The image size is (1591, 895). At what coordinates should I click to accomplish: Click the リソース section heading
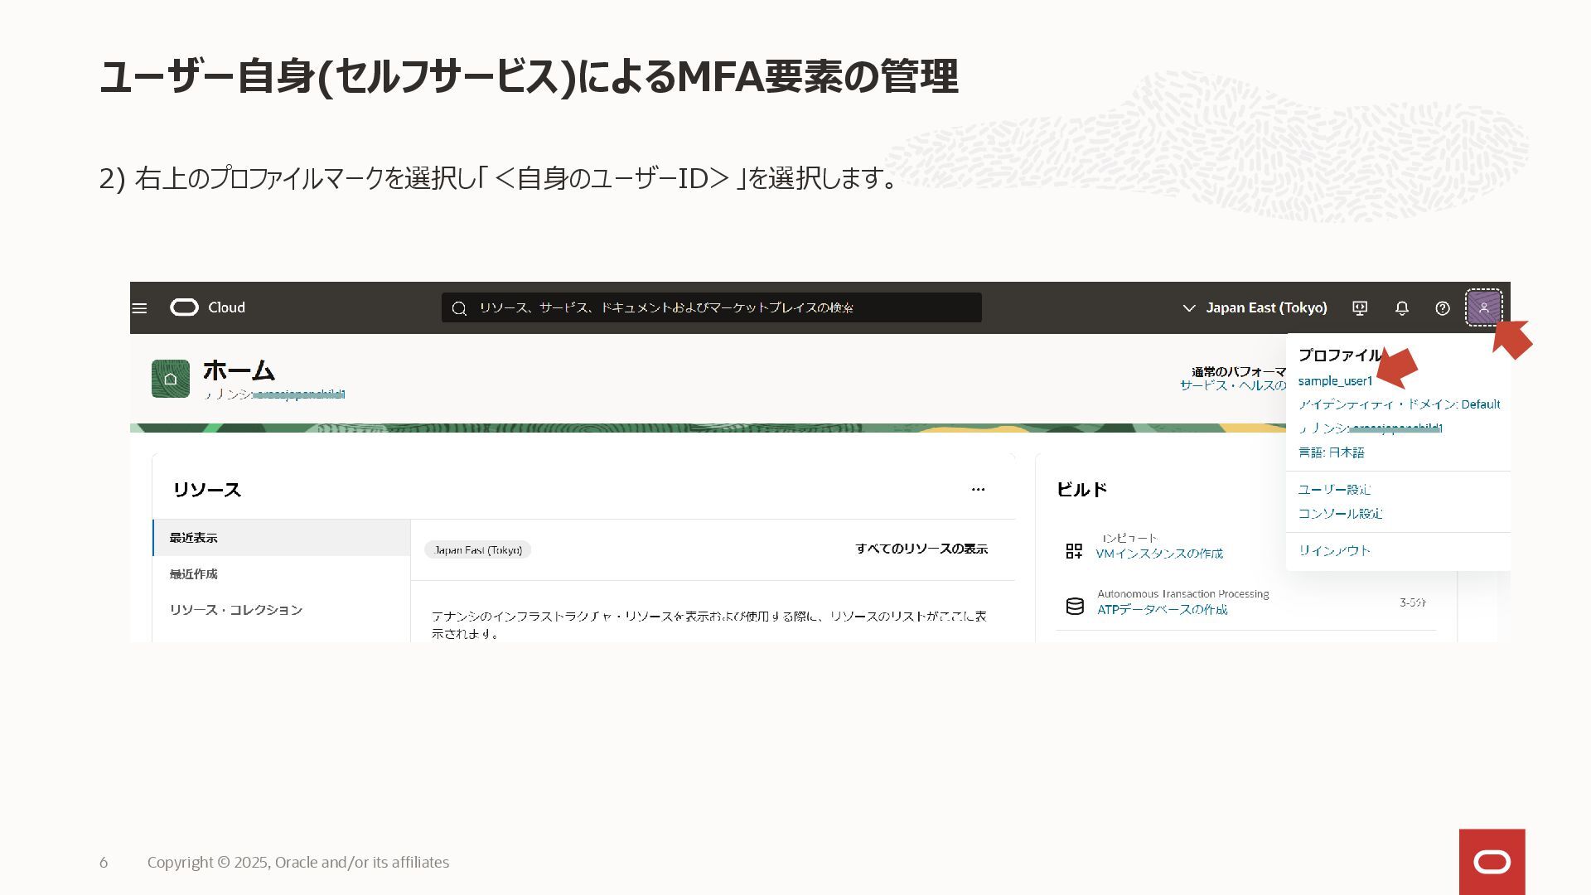click(207, 490)
